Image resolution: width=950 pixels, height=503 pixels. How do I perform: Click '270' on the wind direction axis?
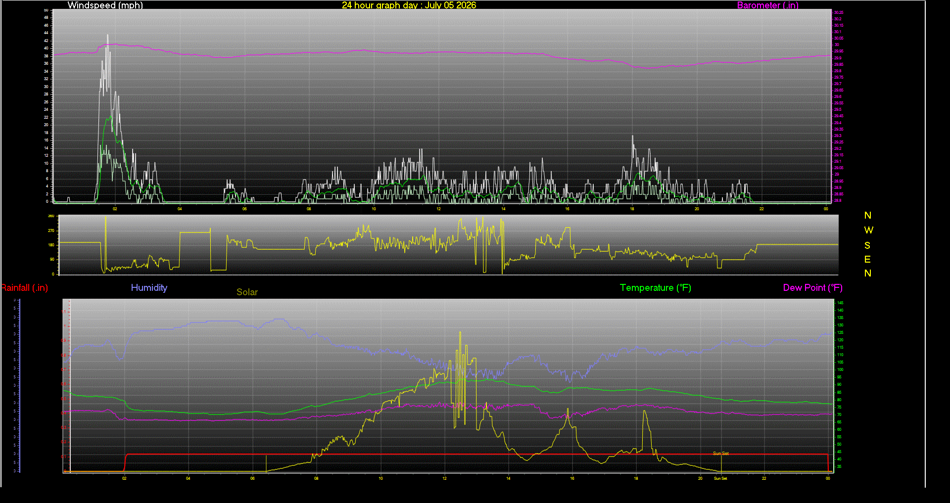pyautogui.click(x=51, y=230)
